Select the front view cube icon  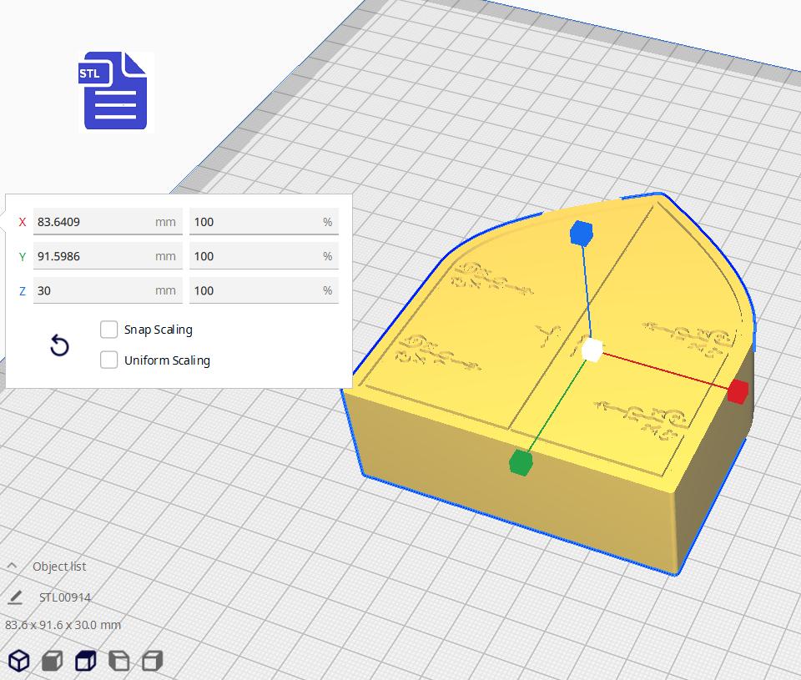coord(52,662)
